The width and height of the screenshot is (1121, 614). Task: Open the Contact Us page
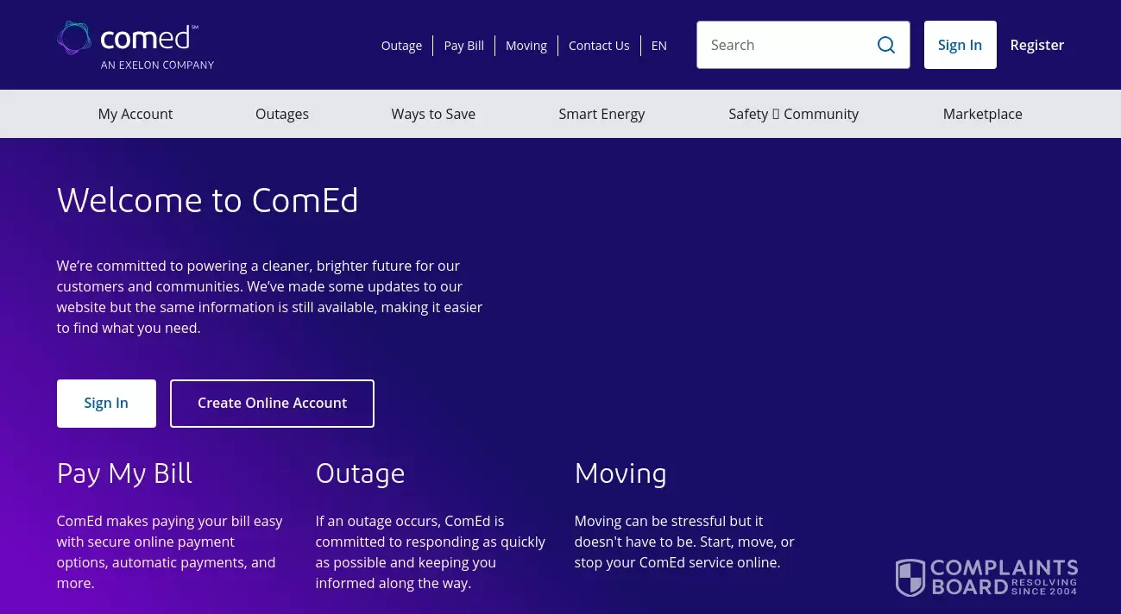pyautogui.click(x=598, y=45)
